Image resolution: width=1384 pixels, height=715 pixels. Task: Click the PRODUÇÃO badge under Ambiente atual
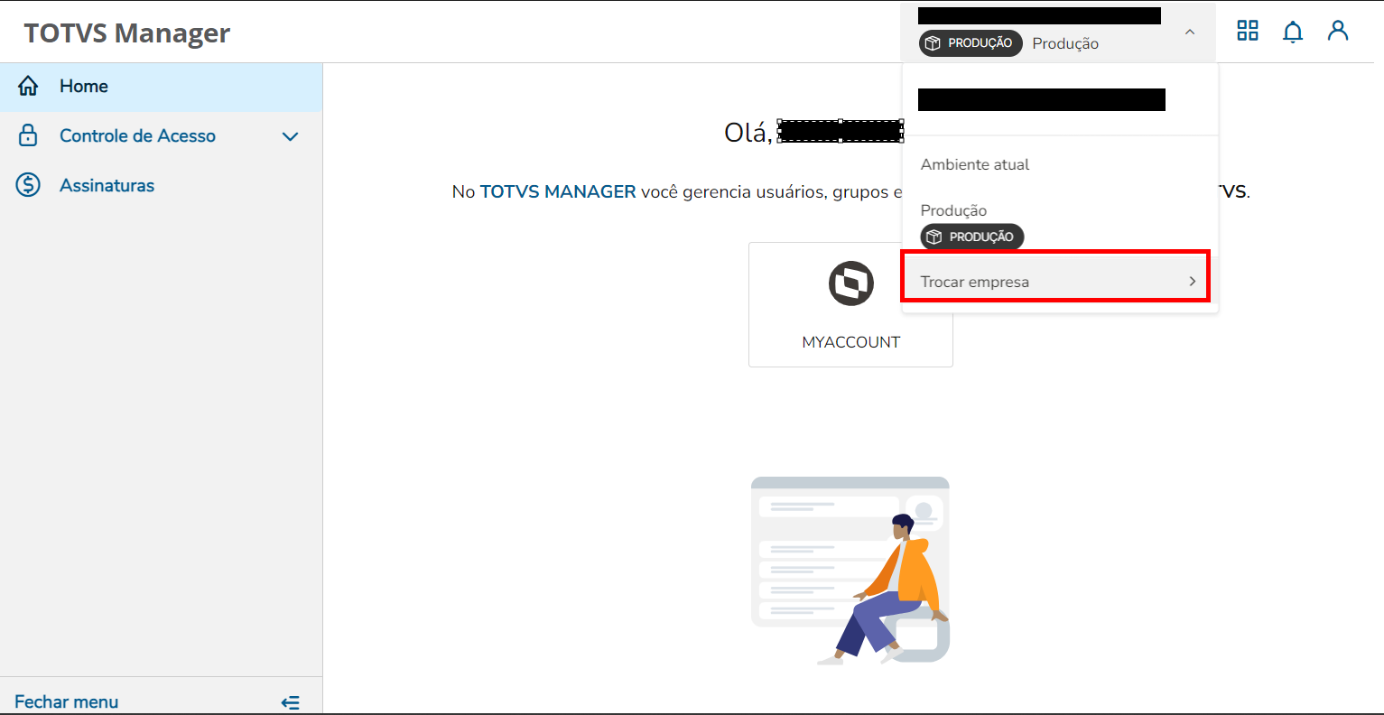(971, 237)
